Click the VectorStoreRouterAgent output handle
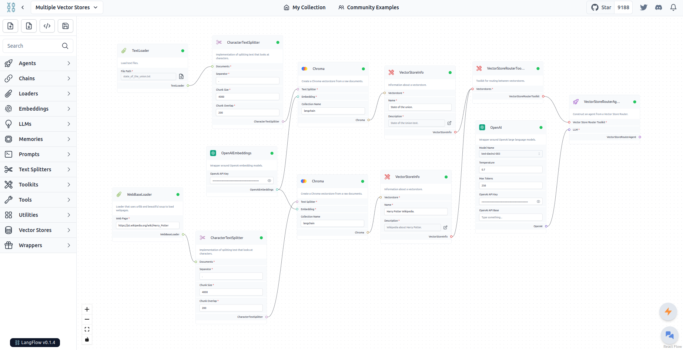683x350 pixels. pos(640,137)
